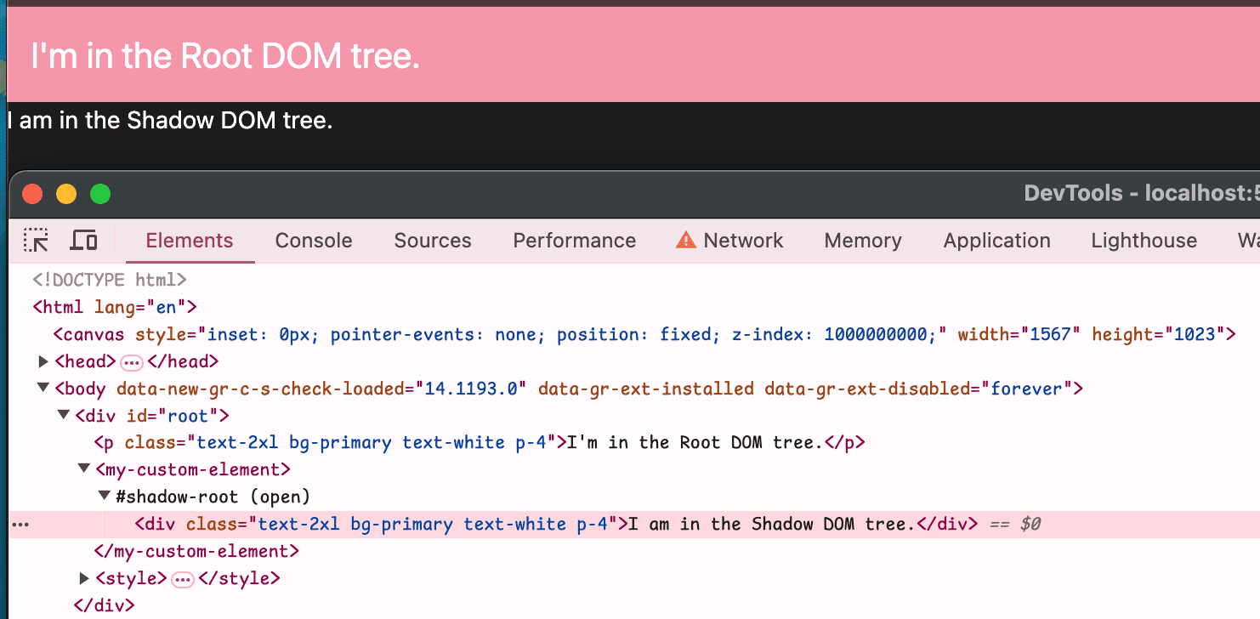Viewport: 1260px width, 619px height.
Task: Open the Sources tab
Action: pos(432,241)
